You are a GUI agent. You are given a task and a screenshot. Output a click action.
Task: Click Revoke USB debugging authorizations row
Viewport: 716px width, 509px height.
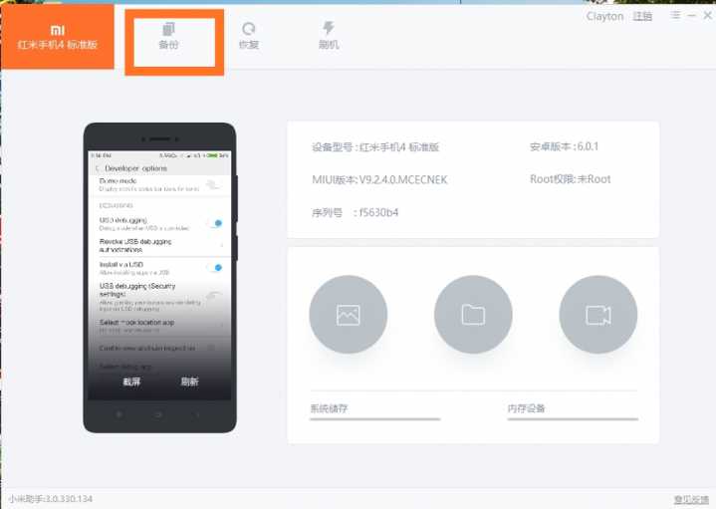[x=159, y=245]
